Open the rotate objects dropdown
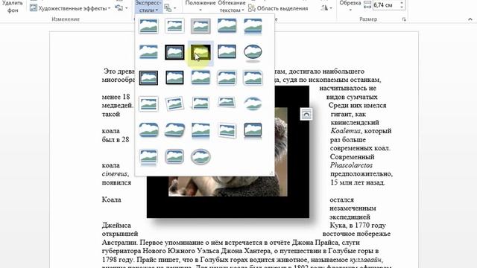Image resolution: width=477 pixels, height=268 pixels. (326, 8)
